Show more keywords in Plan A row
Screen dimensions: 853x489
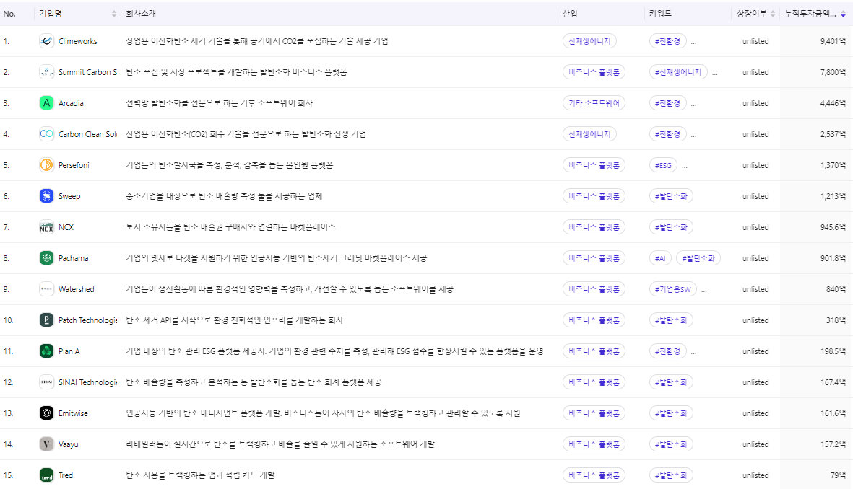(x=693, y=352)
